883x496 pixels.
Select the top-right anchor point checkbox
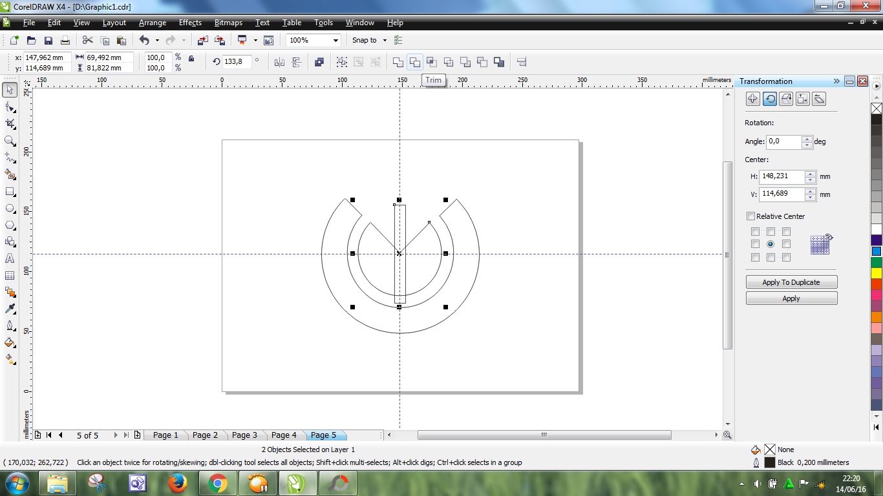(786, 232)
